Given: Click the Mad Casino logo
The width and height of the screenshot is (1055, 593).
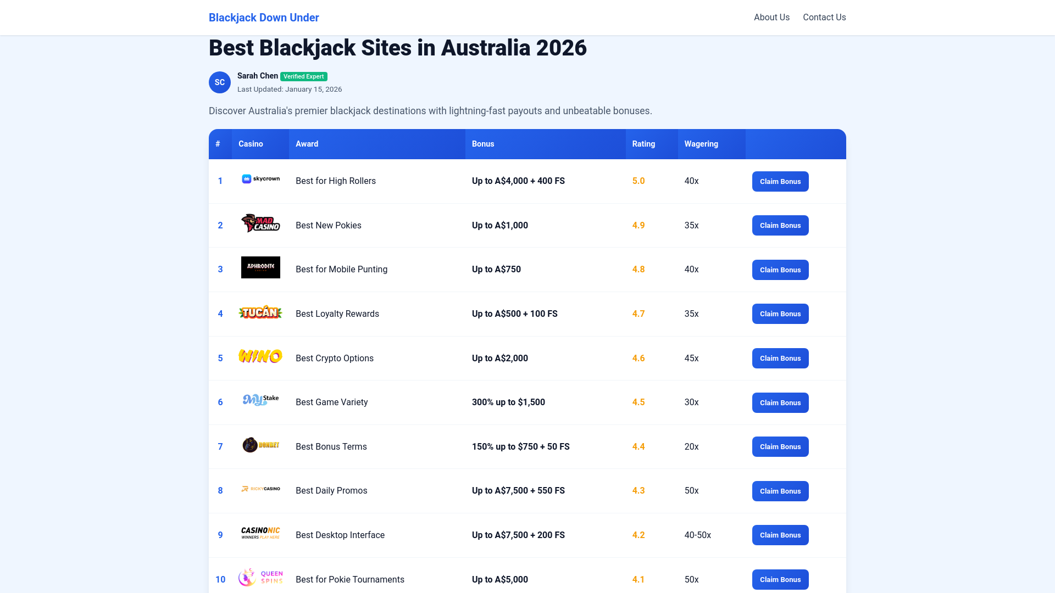Looking at the screenshot, I should pos(260,223).
